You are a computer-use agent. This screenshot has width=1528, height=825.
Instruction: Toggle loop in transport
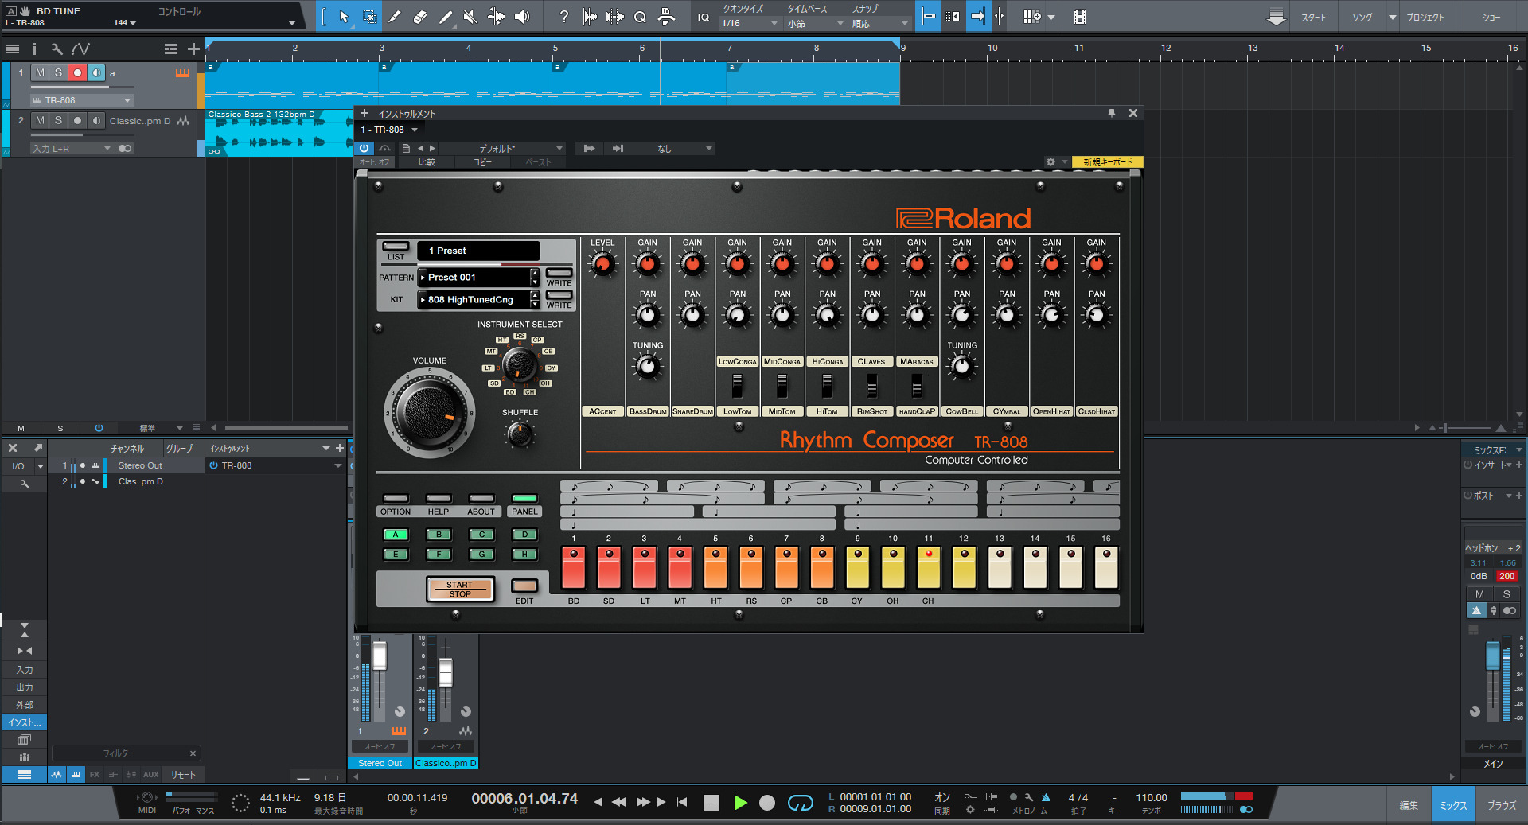coord(800,803)
